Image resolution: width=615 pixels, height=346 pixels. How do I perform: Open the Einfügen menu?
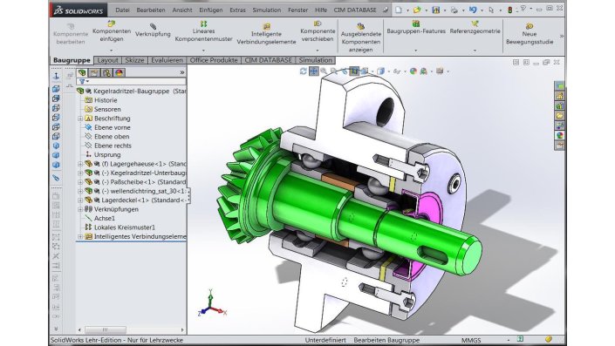click(210, 10)
